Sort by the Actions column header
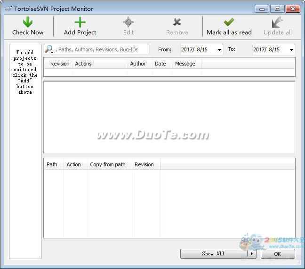The width and height of the screenshot is (305, 269). pos(100,64)
